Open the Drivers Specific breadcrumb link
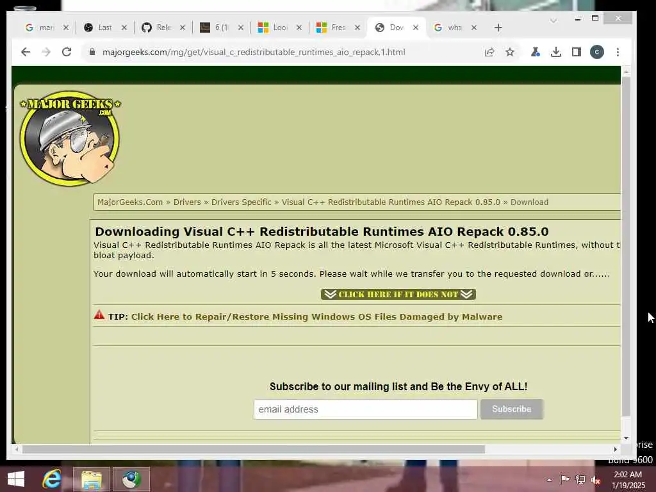 (241, 202)
